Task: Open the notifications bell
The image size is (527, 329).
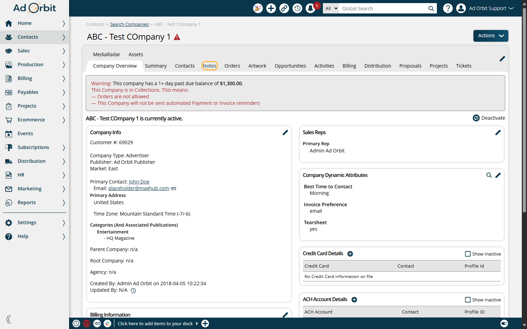Action: coord(310,8)
